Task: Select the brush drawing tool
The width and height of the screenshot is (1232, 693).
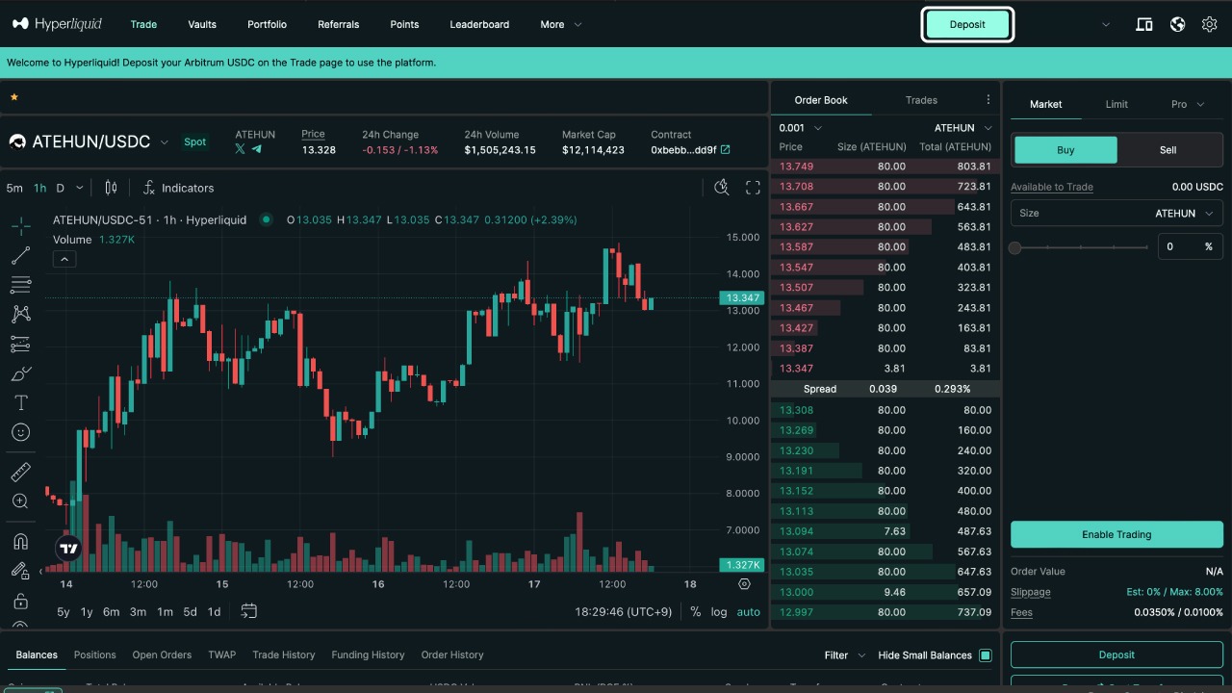Action: click(20, 373)
